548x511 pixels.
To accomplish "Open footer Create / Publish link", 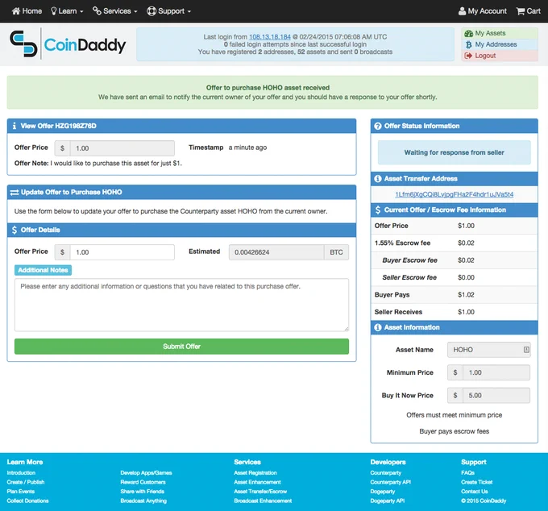I will (x=26, y=482).
